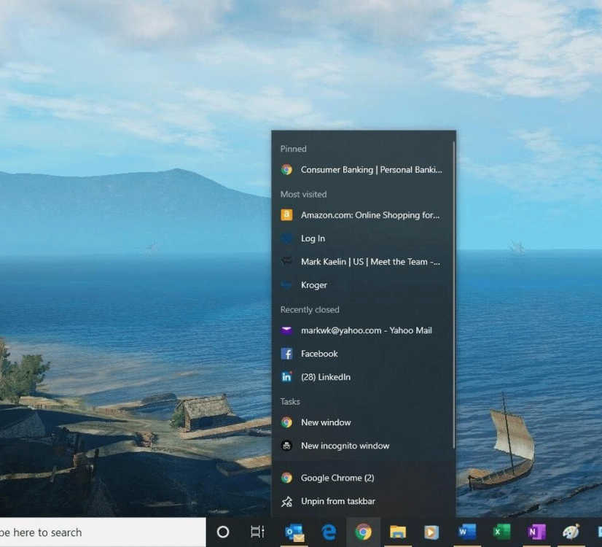Open Outlook from the taskbar
This screenshot has height=547, width=602.
coord(294,532)
